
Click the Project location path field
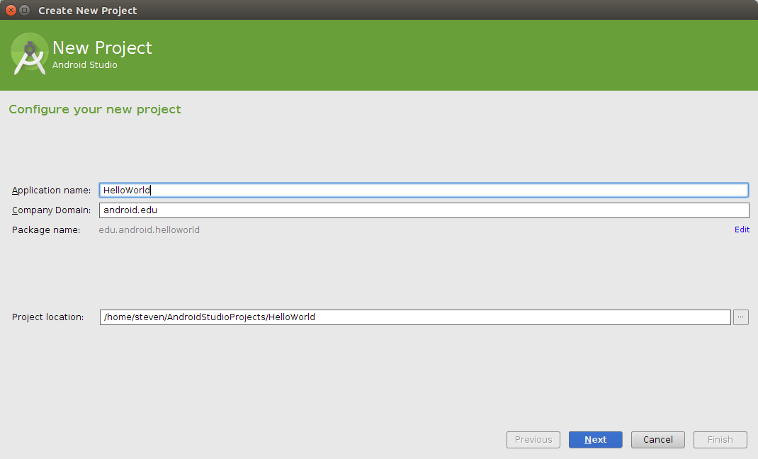pyautogui.click(x=415, y=317)
